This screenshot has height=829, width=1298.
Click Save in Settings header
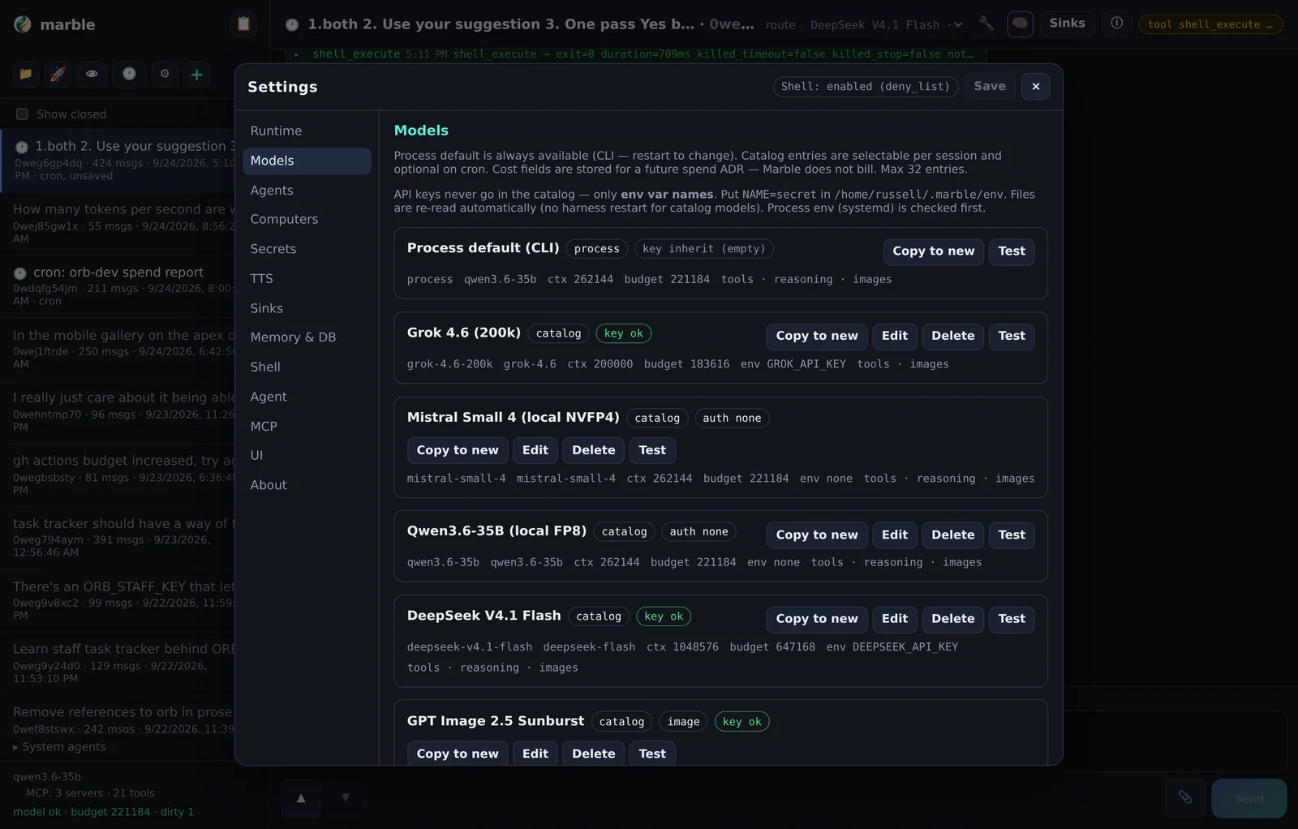point(989,87)
